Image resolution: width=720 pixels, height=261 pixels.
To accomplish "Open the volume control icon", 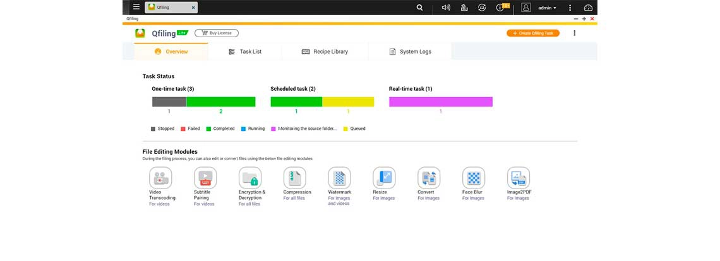I will [446, 8].
